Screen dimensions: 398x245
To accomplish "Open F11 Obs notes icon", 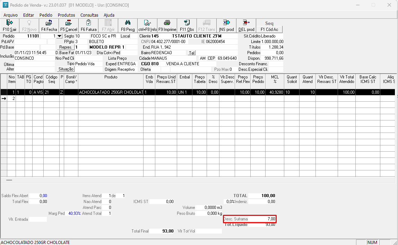I will pyautogui.click(x=187, y=26).
